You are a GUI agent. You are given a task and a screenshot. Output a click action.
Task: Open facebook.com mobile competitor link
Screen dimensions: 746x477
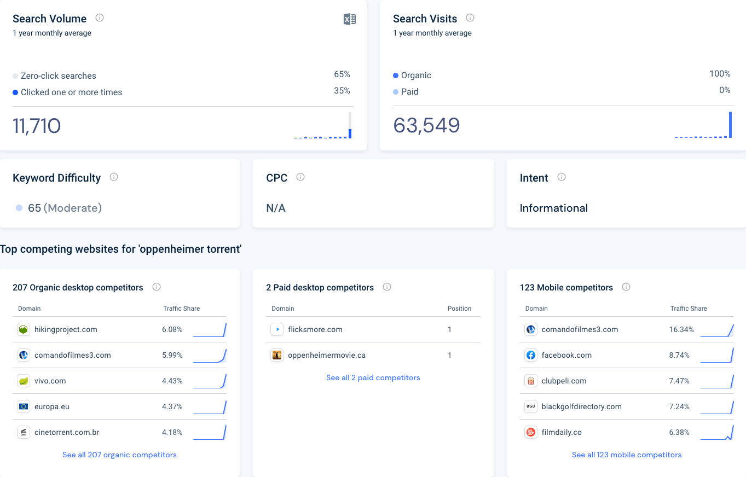tap(566, 355)
